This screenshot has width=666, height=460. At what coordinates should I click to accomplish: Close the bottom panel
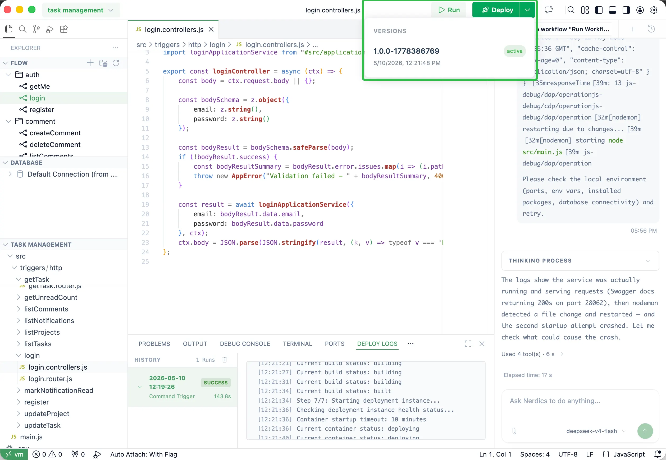pos(482,344)
